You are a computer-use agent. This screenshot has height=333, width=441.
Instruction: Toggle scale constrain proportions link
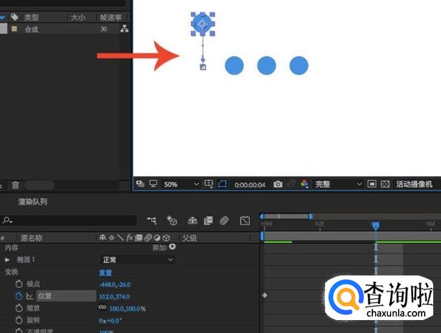click(102, 308)
